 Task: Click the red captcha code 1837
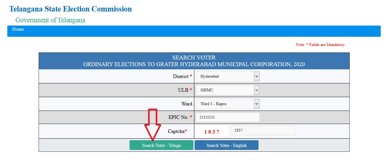212,132
